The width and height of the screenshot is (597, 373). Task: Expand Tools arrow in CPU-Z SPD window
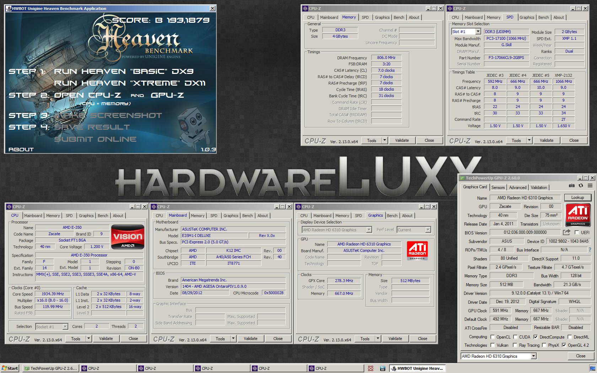tap(529, 140)
